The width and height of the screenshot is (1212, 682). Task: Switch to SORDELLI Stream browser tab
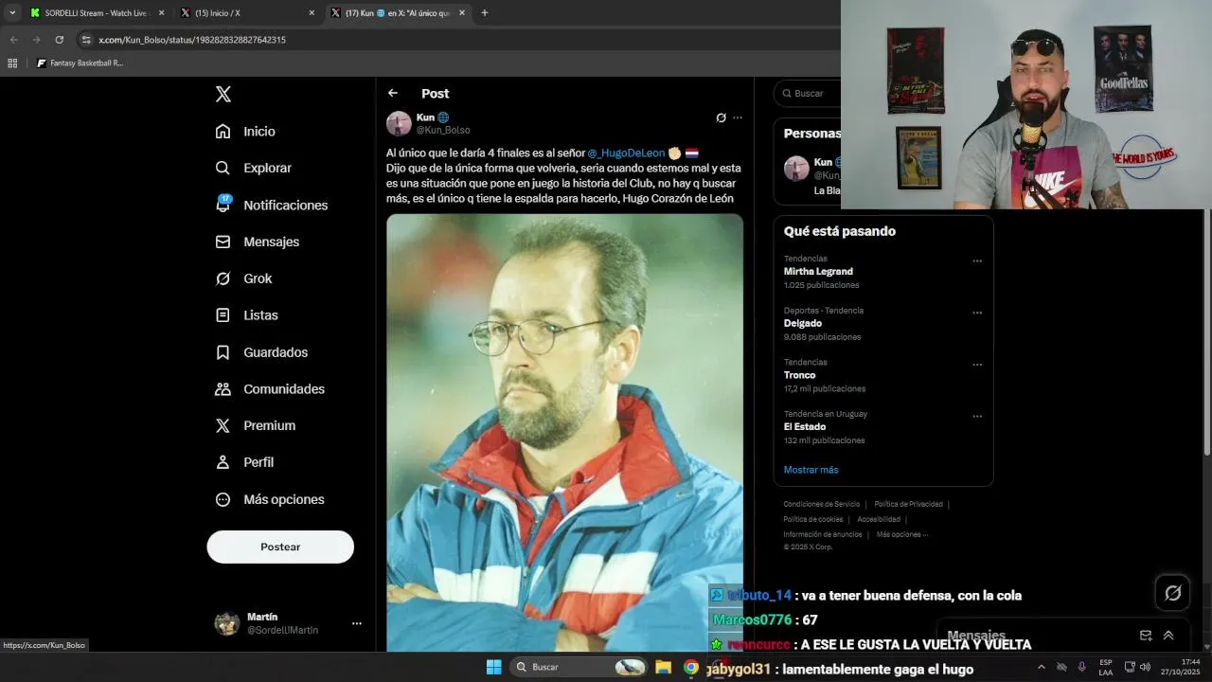coord(97,13)
